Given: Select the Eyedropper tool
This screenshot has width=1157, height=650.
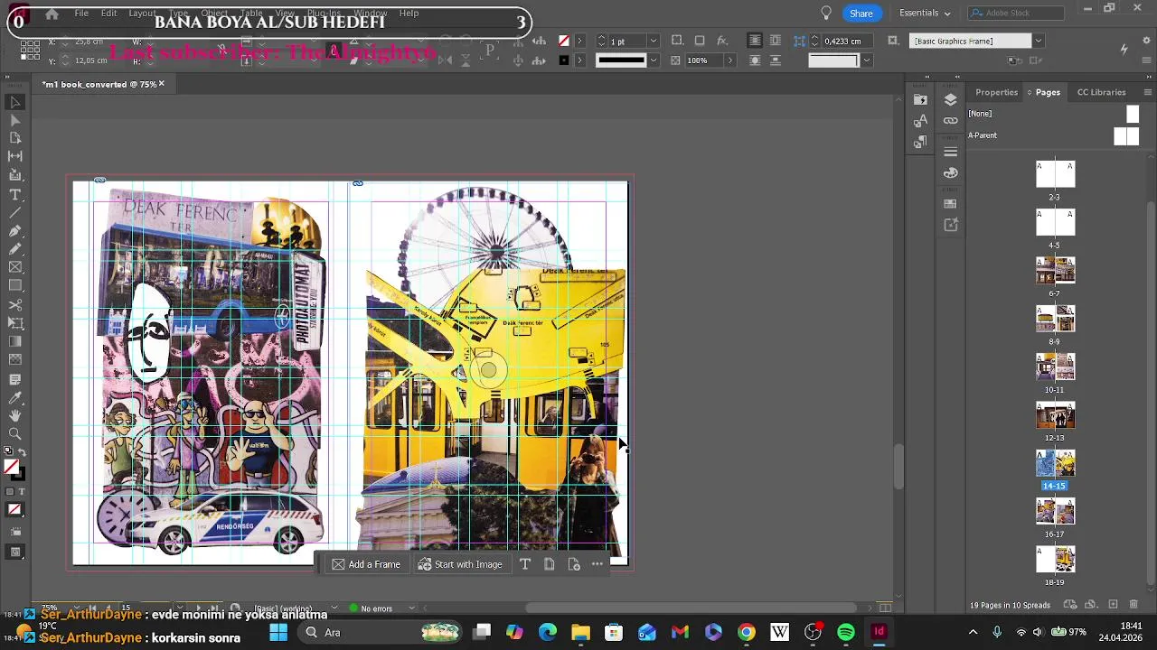Looking at the screenshot, I should tap(15, 397).
